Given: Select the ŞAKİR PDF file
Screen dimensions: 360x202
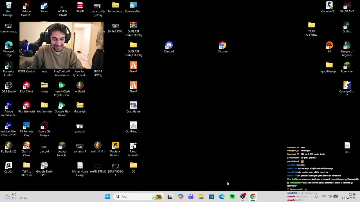Looking at the screenshot, I should [x=80, y=7].
